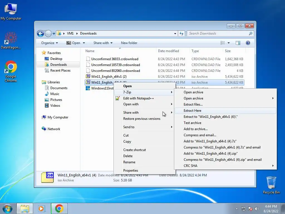Screen dimensions: 285x214
Task: Expand the view options dropdown arrow
Action: (229, 43)
